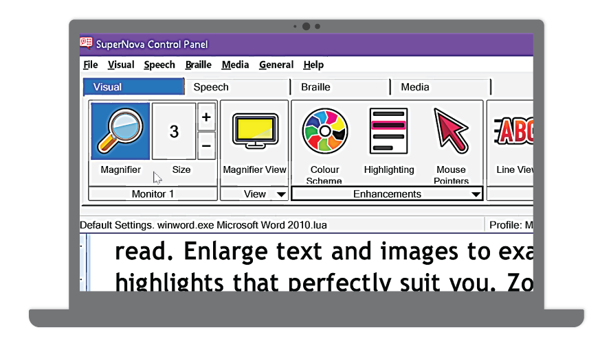Open the Media menu
611x343 pixels.
pos(235,64)
